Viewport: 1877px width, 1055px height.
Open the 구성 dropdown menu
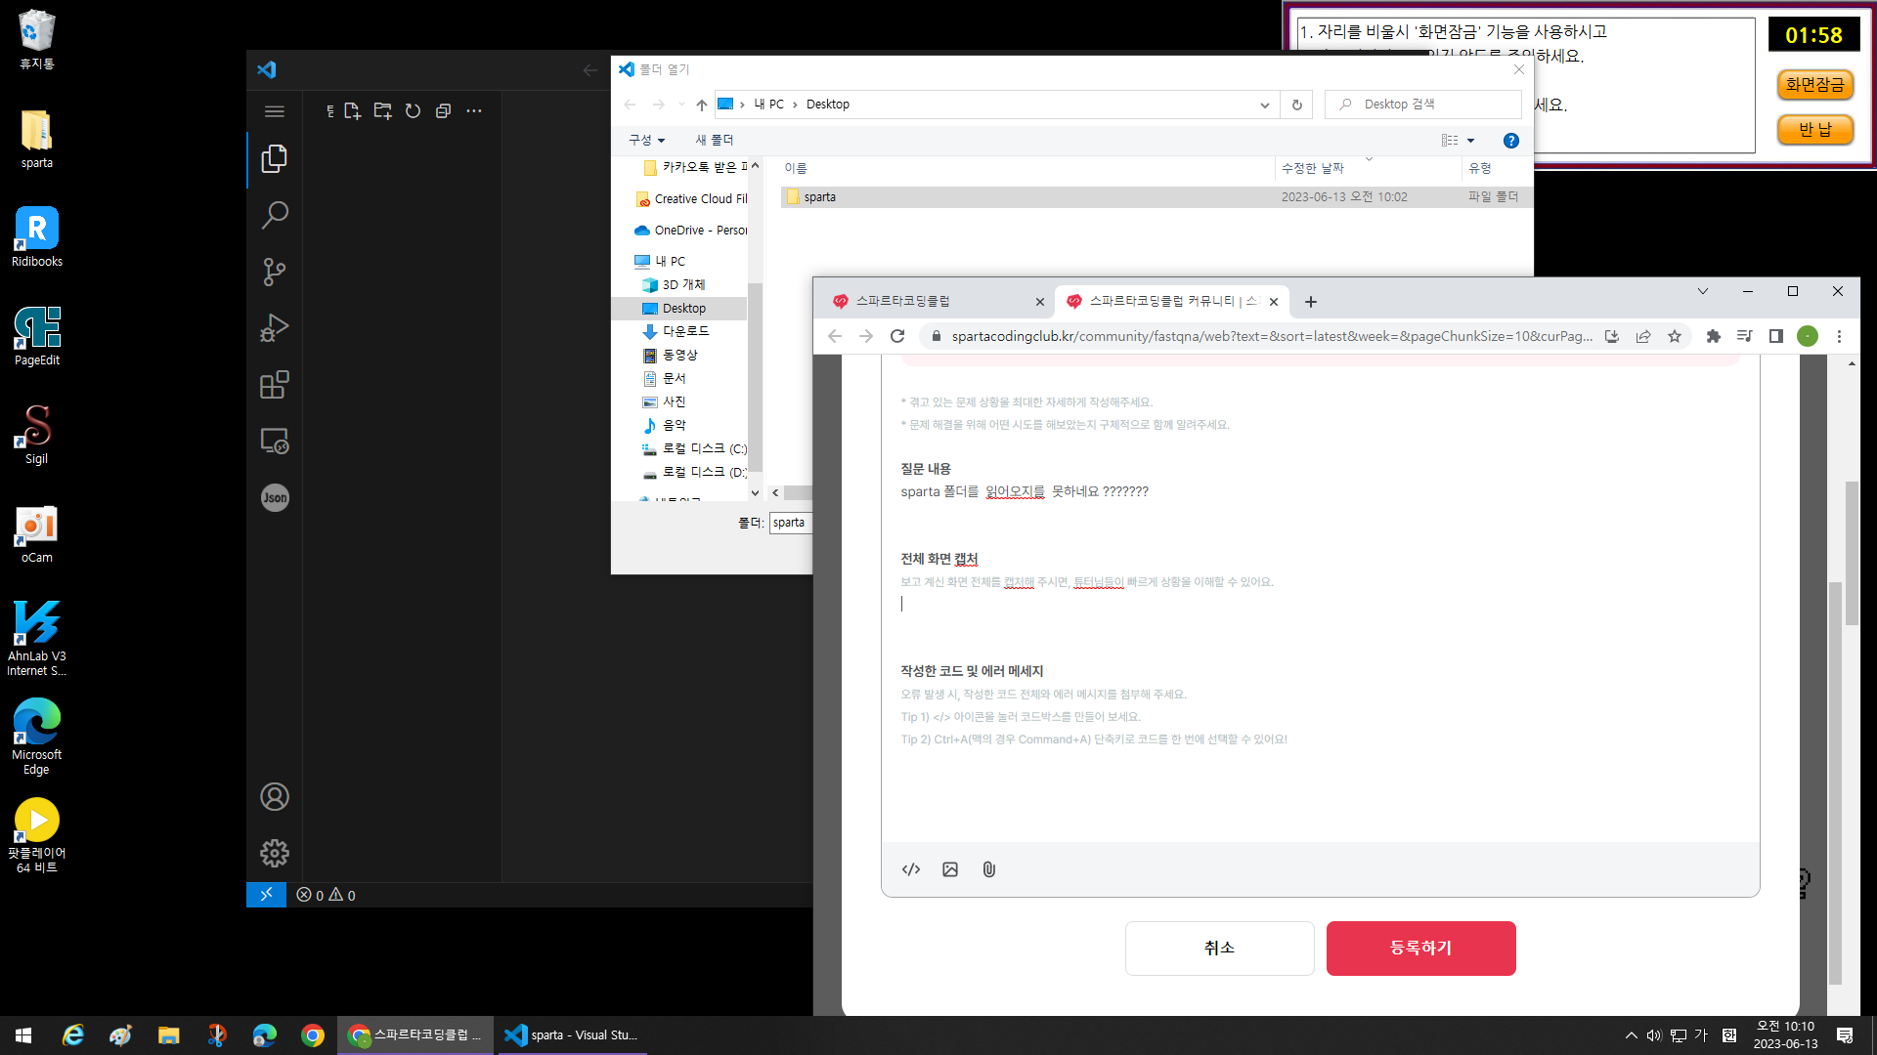click(x=647, y=141)
